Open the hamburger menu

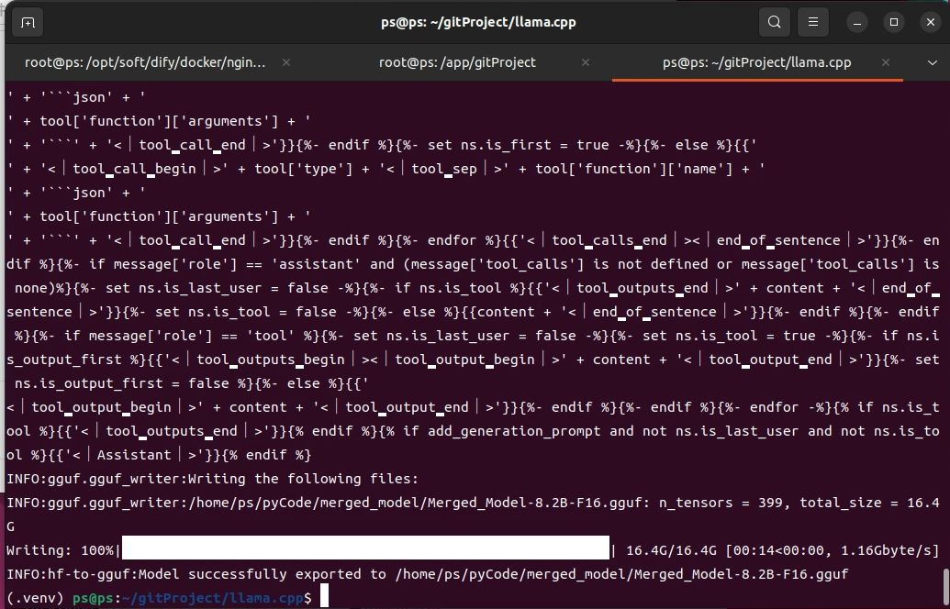pyautogui.click(x=813, y=22)
